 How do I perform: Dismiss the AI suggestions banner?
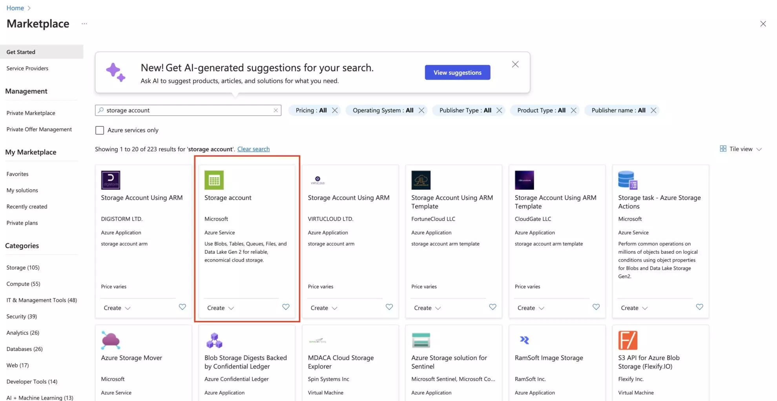515,64
